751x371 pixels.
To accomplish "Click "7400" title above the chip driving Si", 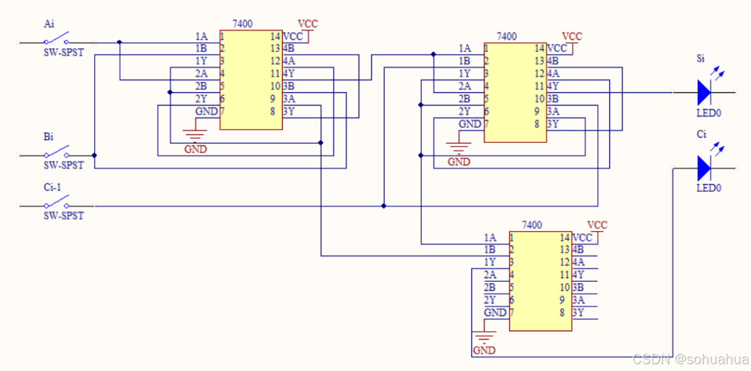I will click(507, 36).
